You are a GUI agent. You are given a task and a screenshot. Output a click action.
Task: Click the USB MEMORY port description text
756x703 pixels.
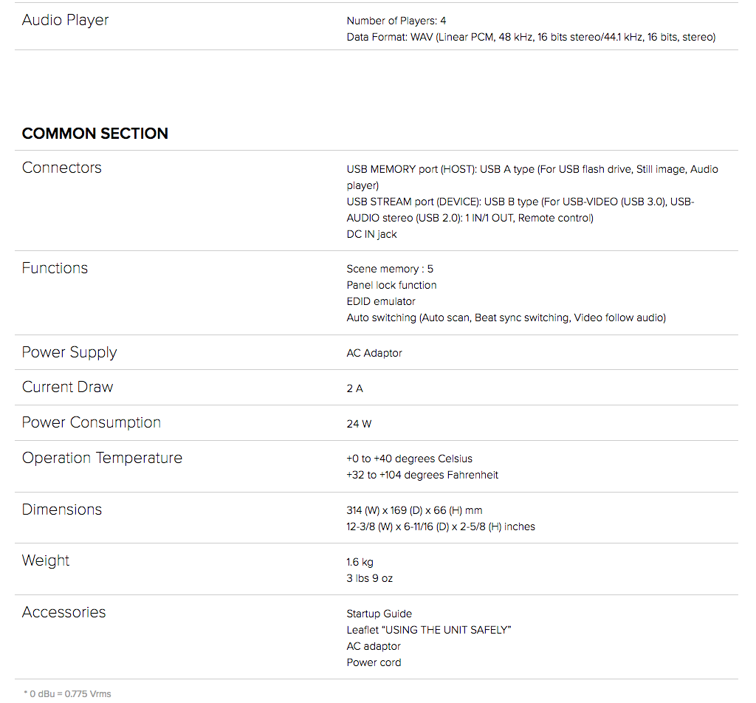tap(532, 177)
